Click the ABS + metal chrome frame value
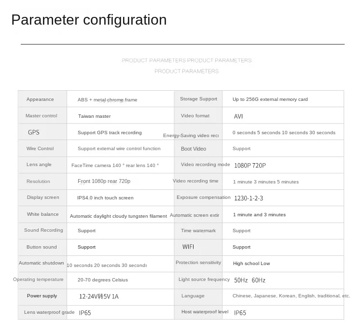This screenshot has width=362, height=336. coord(107,100)
